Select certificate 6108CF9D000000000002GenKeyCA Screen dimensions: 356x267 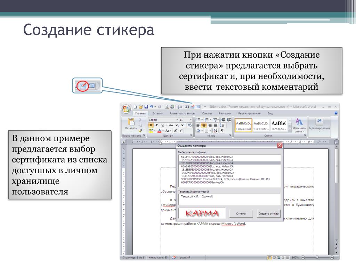click(x=229, y=182)
